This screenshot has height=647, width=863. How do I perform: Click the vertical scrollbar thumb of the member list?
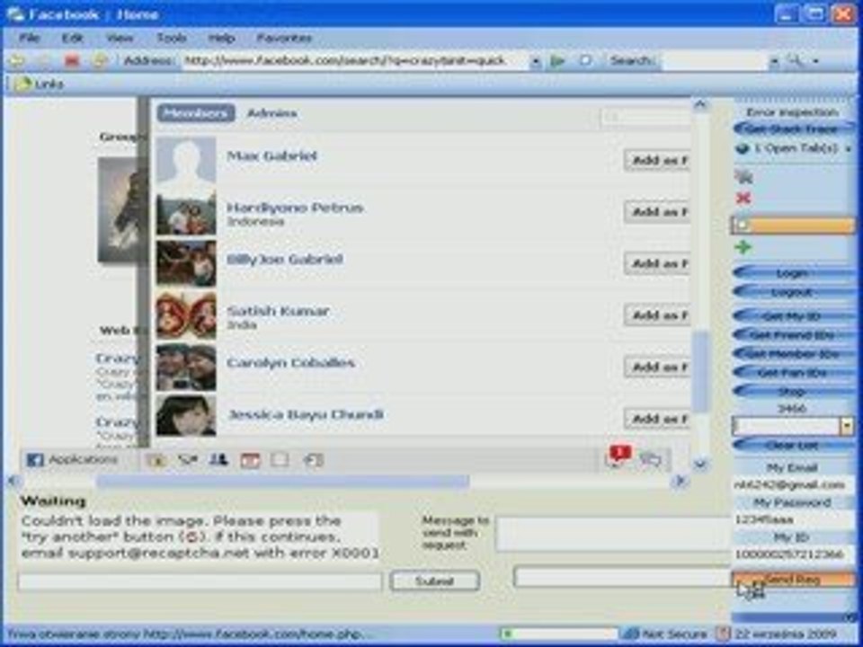[x=699, y=371]
